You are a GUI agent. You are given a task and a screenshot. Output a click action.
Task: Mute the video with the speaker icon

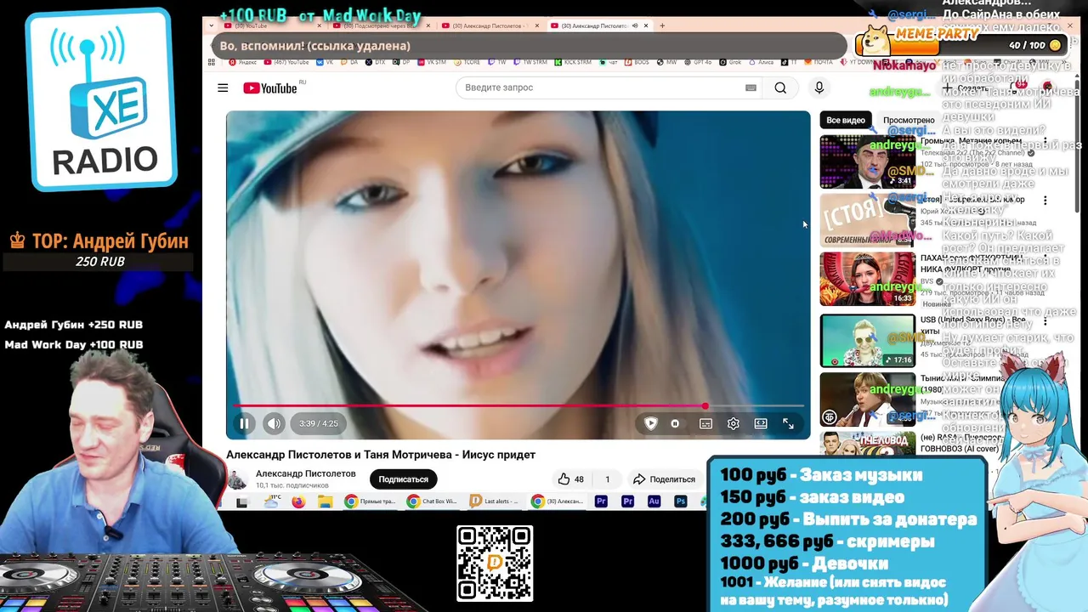click(x=274, y=423)
